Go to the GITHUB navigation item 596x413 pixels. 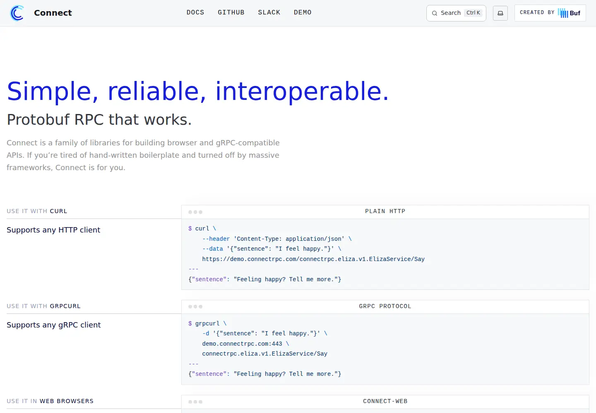click(x=231, y=12)
